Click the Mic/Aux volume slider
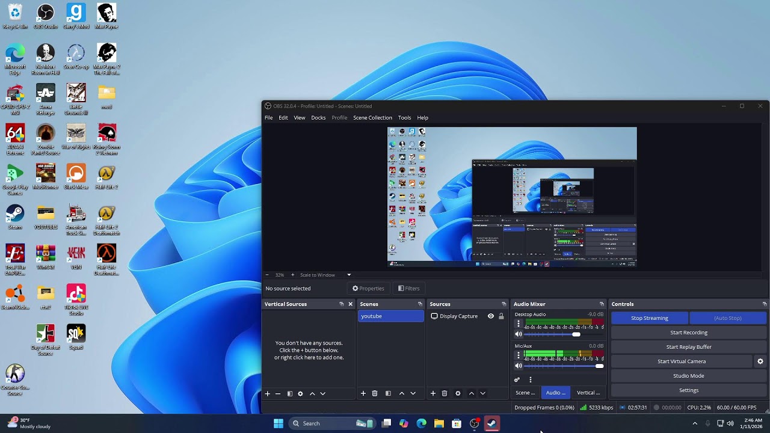Screen dimensions: 770x433 tap(564, 366)
